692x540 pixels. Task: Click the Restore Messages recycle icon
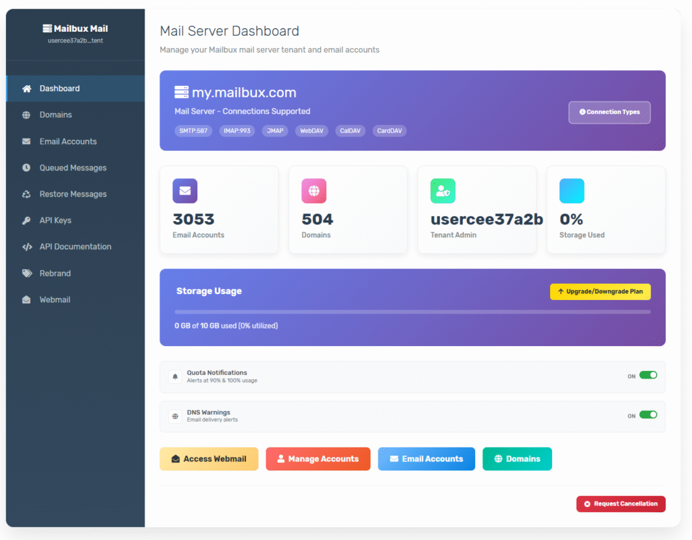tap(26, 194)
